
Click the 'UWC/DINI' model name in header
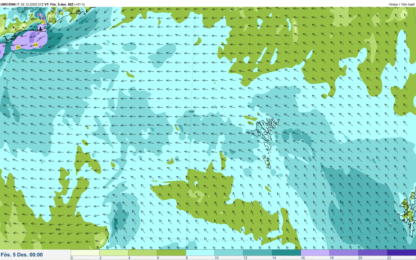pos(7,4)
